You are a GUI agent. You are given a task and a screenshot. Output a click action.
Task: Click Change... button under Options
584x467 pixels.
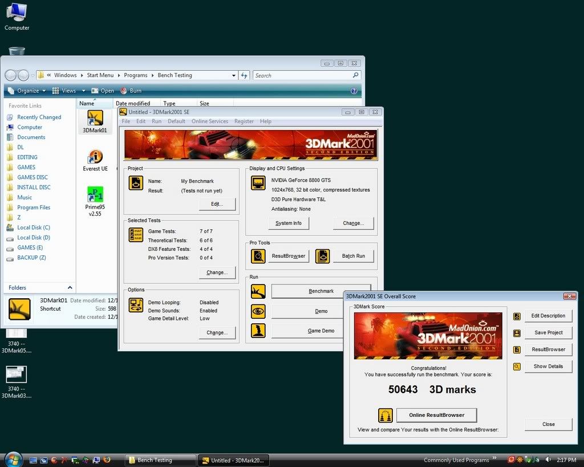click(x=217, y=332)
